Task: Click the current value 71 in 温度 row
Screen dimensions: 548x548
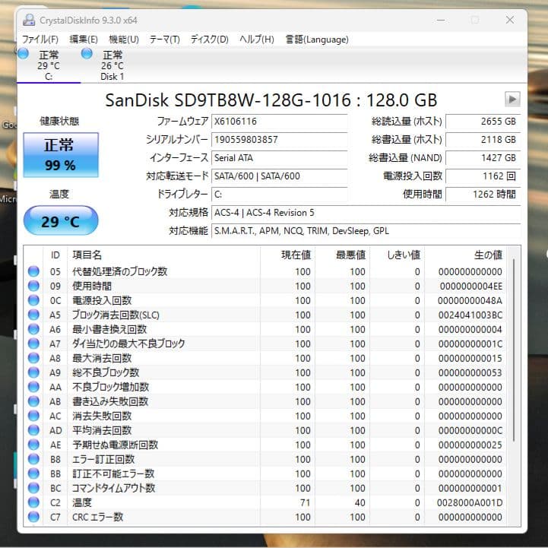Action: click(305, 503)
